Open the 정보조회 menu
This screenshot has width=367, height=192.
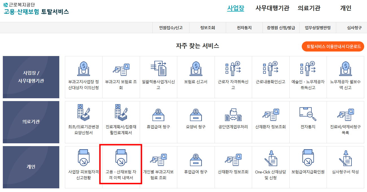pyautogui.click(x=207, y=28)
